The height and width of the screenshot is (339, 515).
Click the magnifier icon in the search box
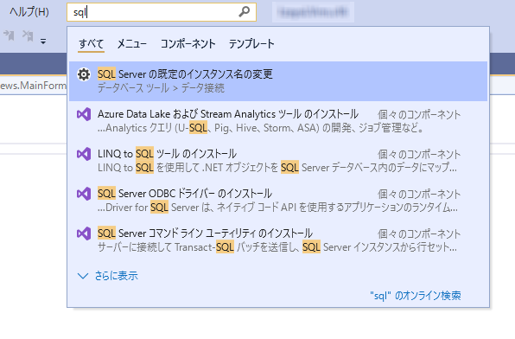(244, 12)
